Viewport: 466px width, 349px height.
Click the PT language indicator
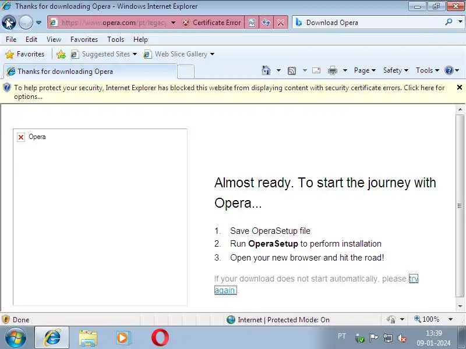(x=342, y=336)
